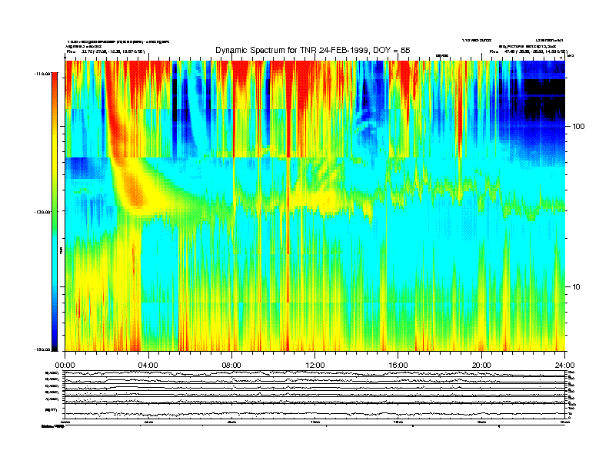
Task: Click the yellow band of the color bar
Action: click(55, 155)
